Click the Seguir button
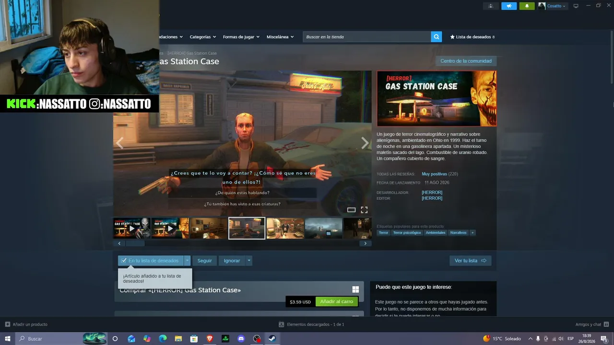Screen dimensions: 614x345 204,261
